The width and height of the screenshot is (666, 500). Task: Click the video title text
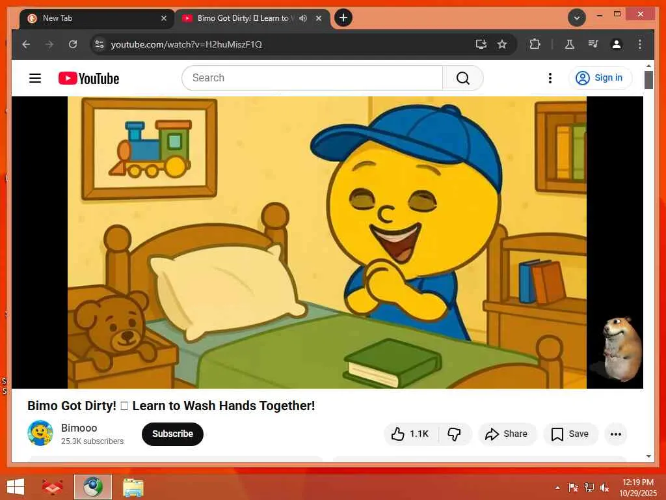(171, 406)
